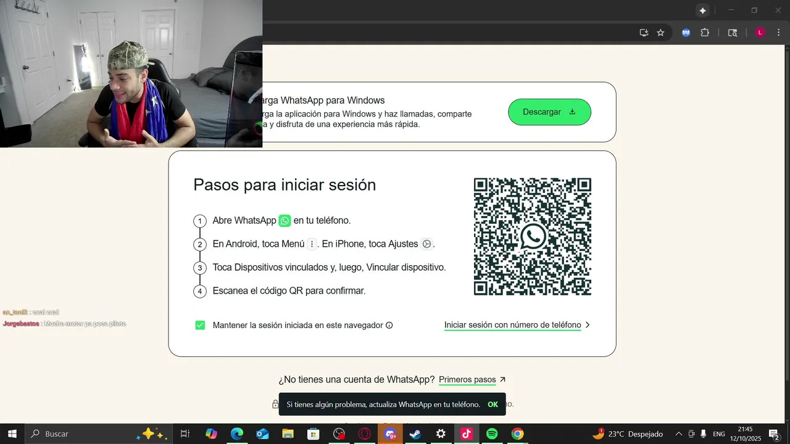Click the text 'Abre WhatsApp'
Image resolution: width=790 pixels, height=444 pixels.
coord(244,220)
